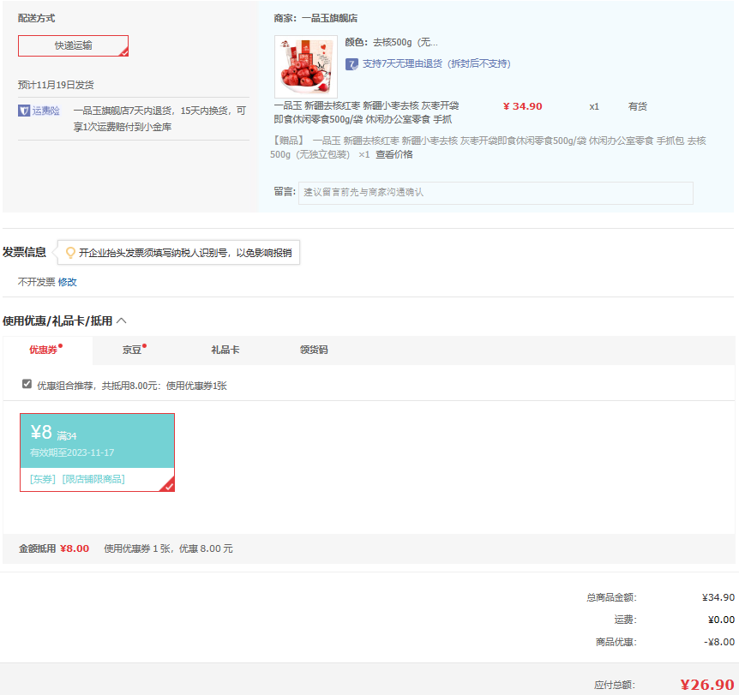Image resolution: width=739 pixels, height=695 pixels.
Task: Switch to the 优惠券 tab
Action: click(x=47, y=350)
